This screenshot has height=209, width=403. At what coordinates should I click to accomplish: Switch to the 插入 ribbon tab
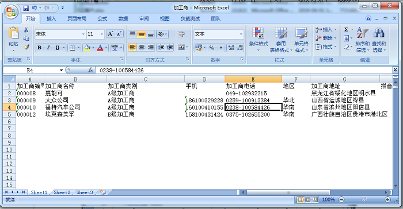[51, 18]
